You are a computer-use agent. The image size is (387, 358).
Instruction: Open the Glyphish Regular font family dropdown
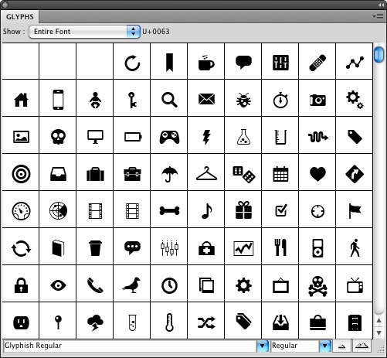pyautogui.click(x=262, y=346)
